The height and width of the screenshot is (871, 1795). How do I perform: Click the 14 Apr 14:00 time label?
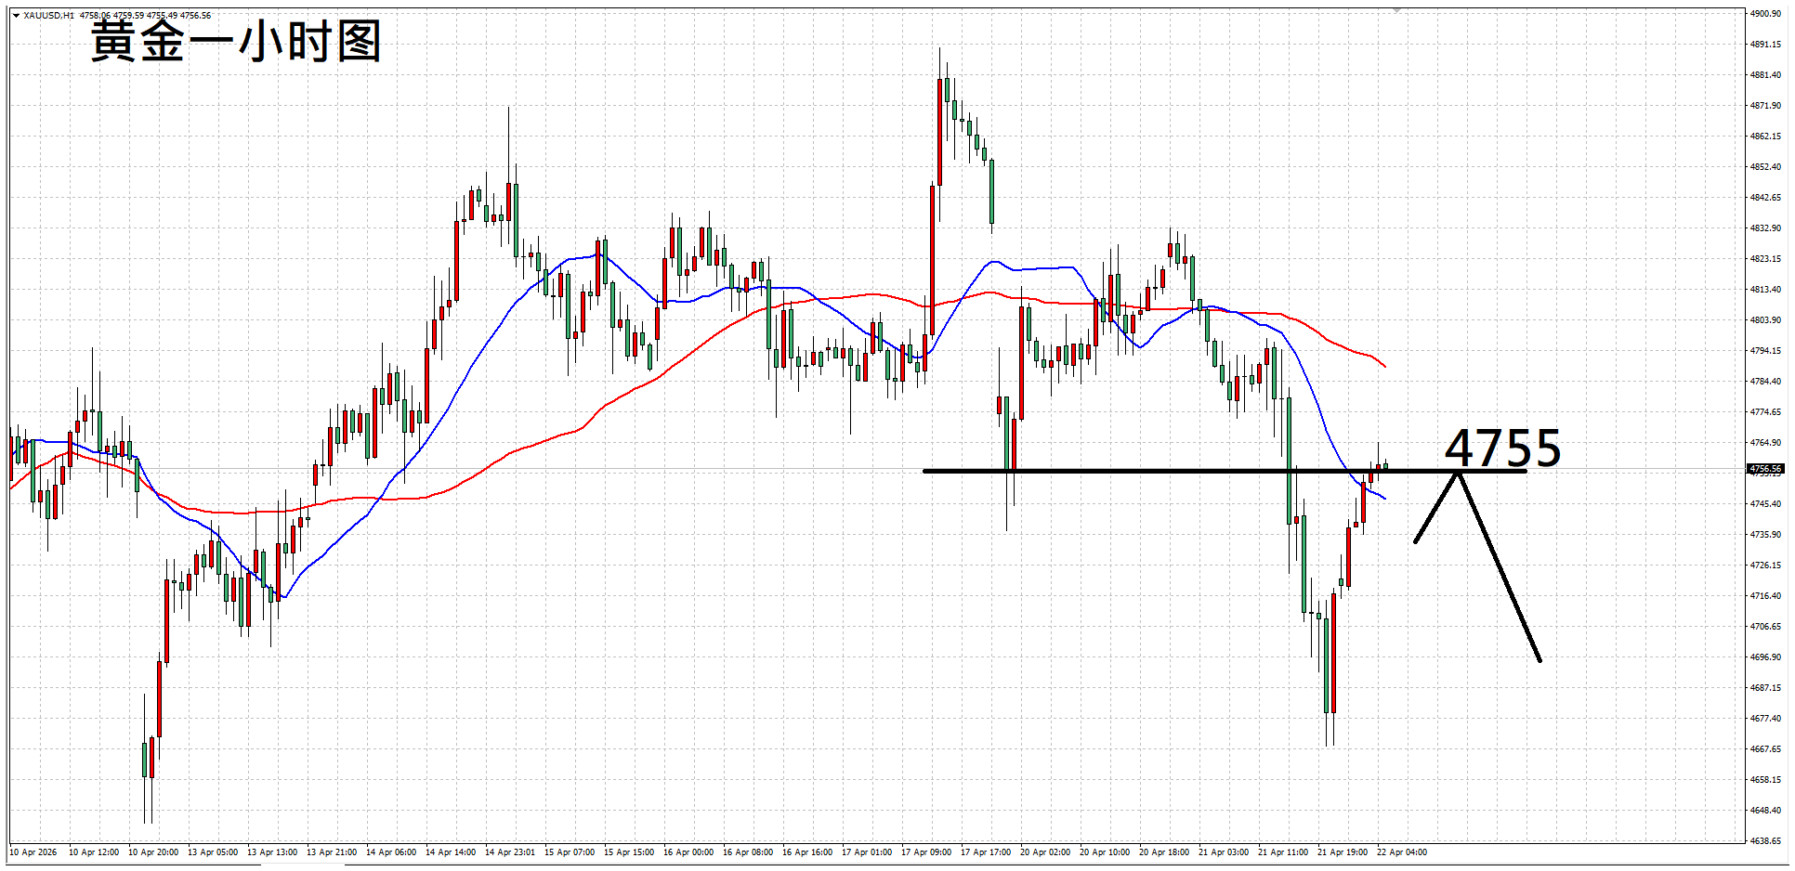click(450, 852)
